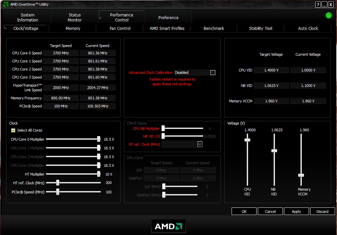Select the Clock/Voltage sub-tab
The image size is (337, 235).
pos(26,29)
